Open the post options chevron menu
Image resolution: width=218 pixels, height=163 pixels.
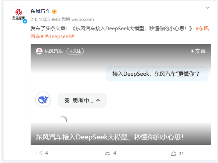pos(208,8)
